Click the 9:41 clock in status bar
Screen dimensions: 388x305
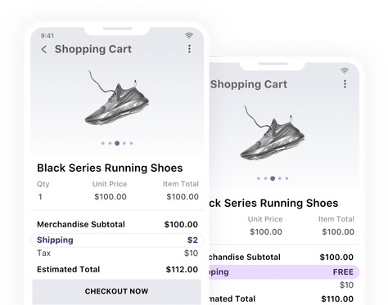coord(47,36)
